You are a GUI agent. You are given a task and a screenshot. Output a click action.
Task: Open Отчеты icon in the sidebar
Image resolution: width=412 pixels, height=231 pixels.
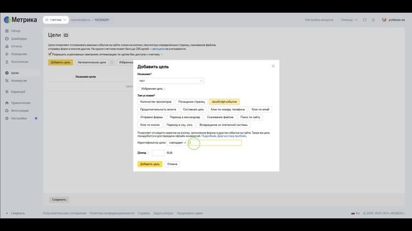pos(7,46)
